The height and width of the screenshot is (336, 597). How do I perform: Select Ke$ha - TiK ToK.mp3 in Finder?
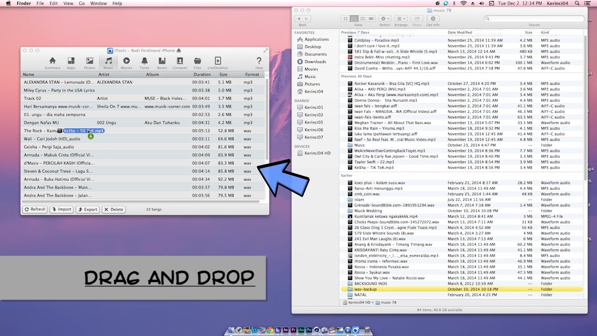click(462, 168)
